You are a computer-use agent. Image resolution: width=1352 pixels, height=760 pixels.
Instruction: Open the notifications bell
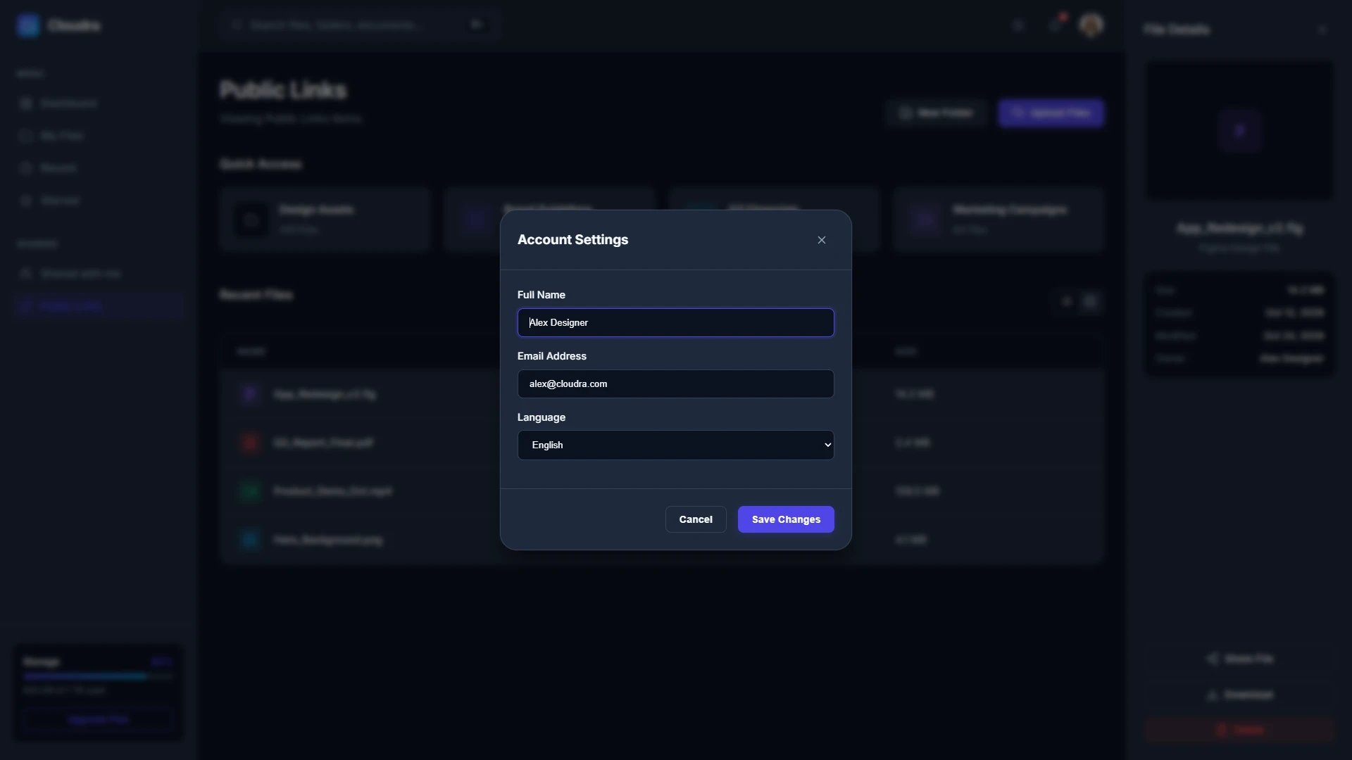coord(1055,25)
